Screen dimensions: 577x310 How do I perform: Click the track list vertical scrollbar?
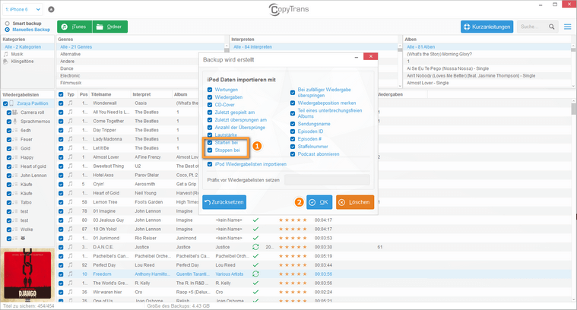point(574,109)
